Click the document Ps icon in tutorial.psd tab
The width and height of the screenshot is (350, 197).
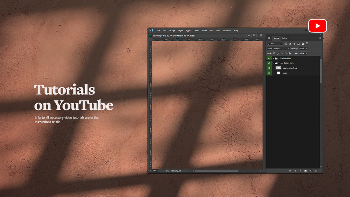click(151, 36)
